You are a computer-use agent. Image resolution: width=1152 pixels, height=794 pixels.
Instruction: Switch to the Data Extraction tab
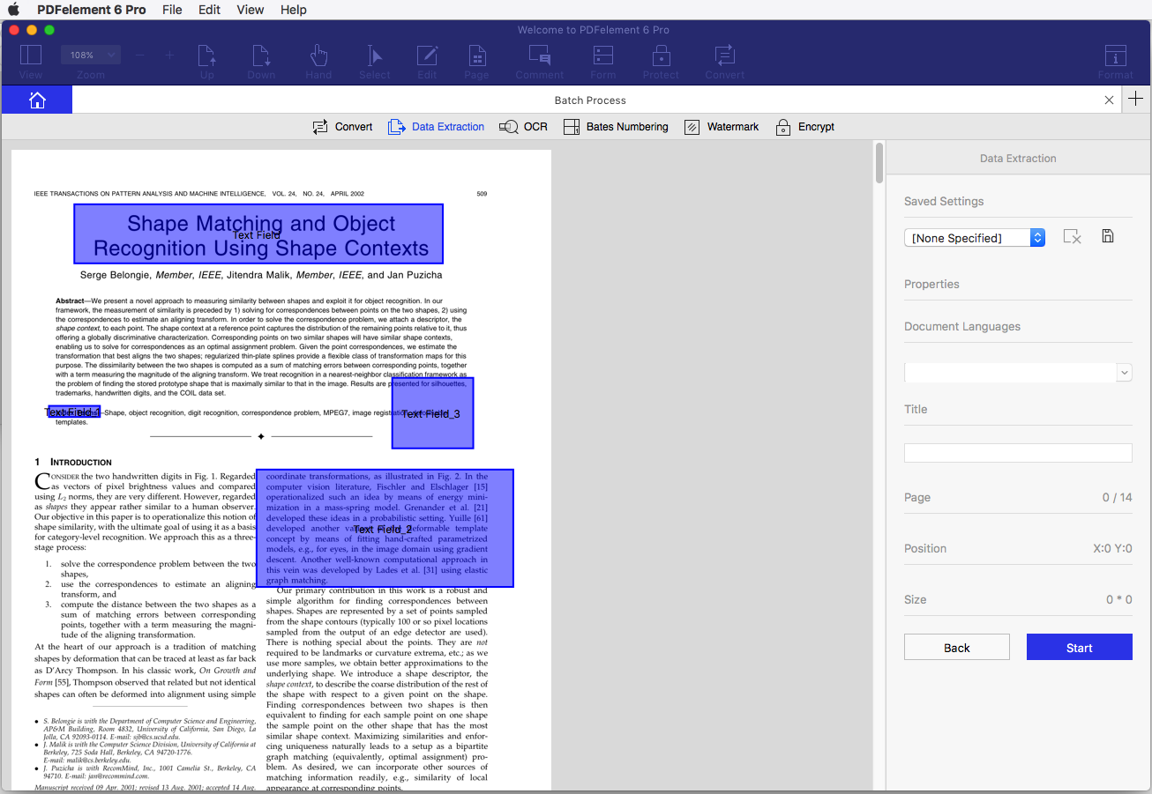[x=437, y=127]
